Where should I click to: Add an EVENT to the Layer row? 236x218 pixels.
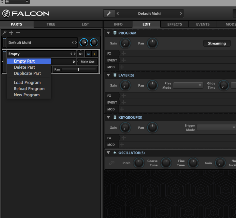pos(124,102)
